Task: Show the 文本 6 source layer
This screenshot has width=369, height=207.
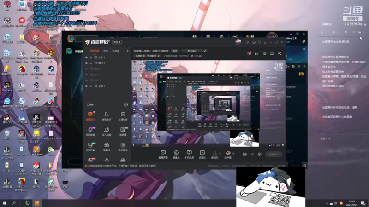Action: click(86, 69)
